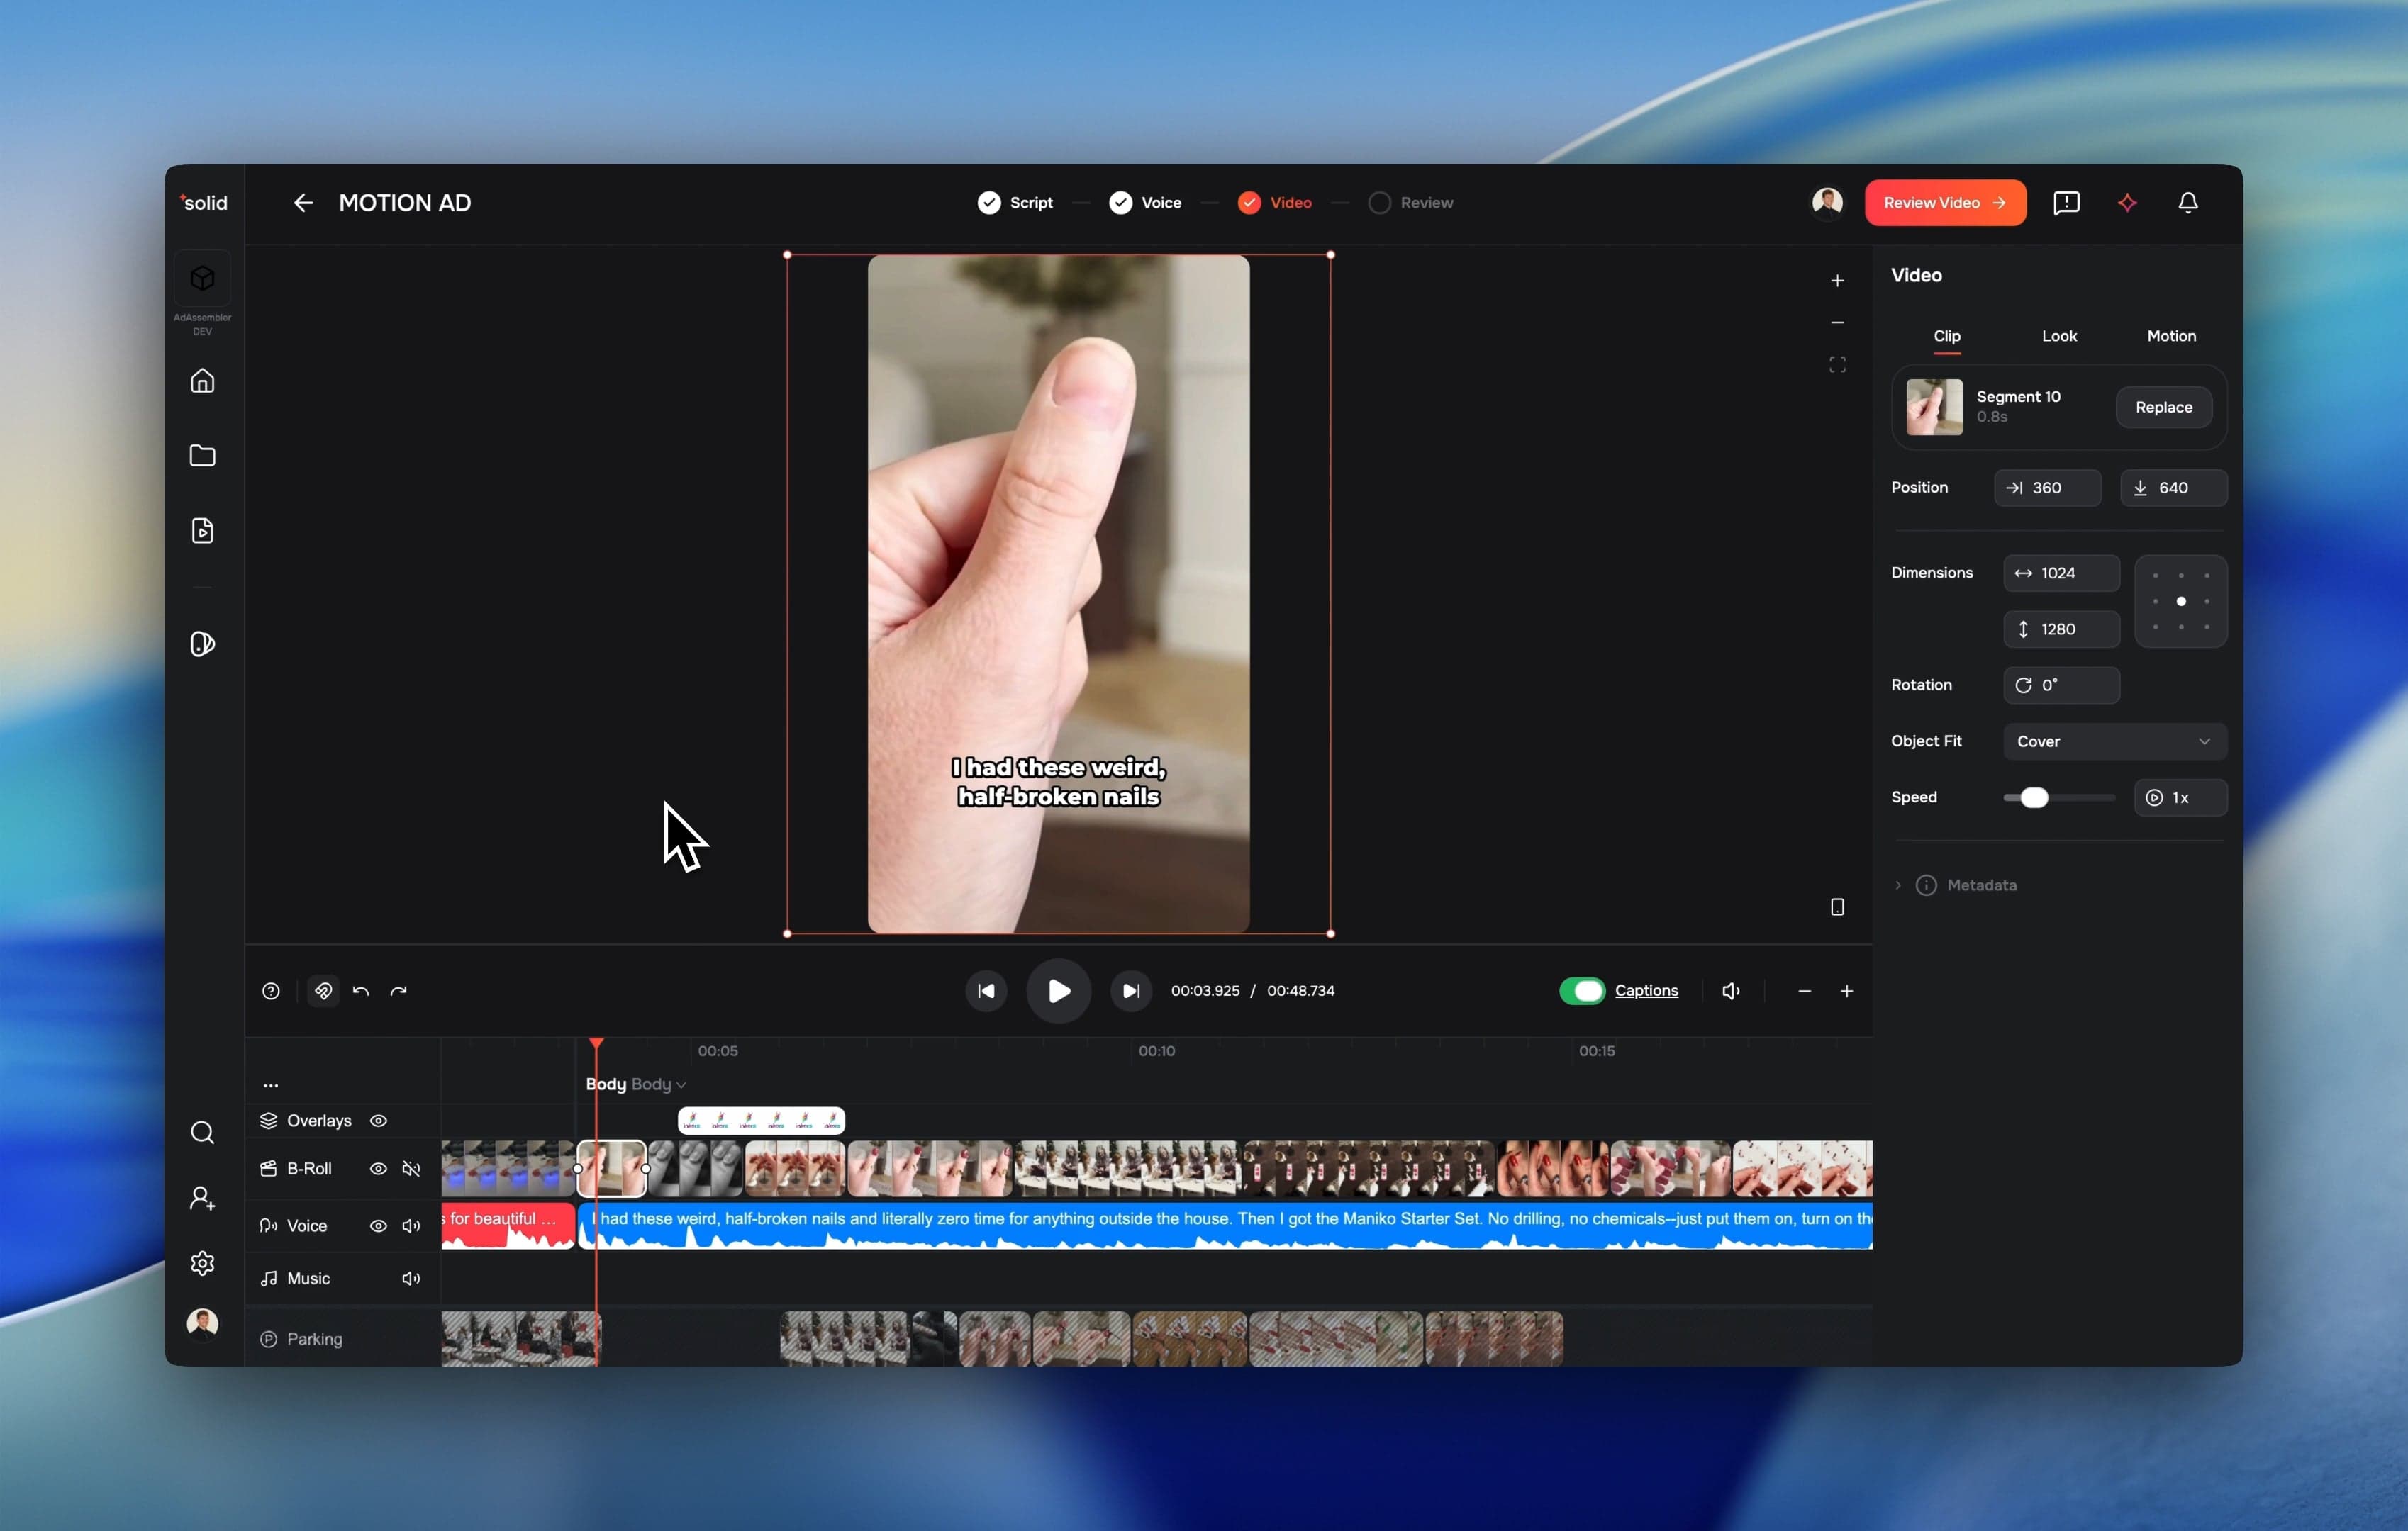Open notifications bell
This screenshot has width=2408, height=1531.
(x=2188, y=203)
